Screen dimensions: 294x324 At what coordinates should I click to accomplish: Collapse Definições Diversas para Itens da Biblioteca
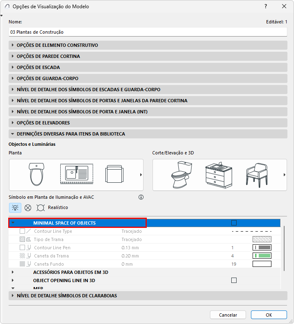coord(148,134)
